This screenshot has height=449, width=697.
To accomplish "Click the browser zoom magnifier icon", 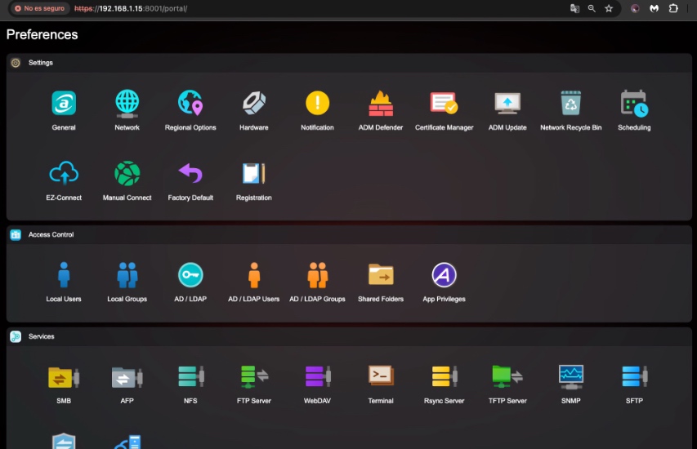I will [592, 8].
